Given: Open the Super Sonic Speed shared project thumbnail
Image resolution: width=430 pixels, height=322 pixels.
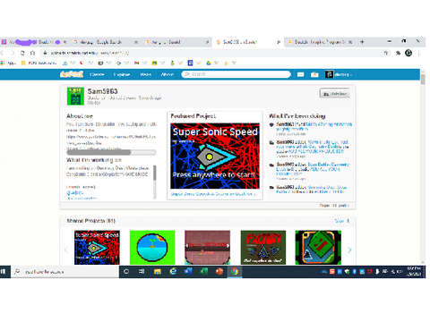Looking at the screenshot, I should pos(97,248).
